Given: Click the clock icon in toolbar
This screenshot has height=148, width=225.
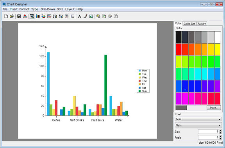Looking at the screenshot, I should [110, 16].
